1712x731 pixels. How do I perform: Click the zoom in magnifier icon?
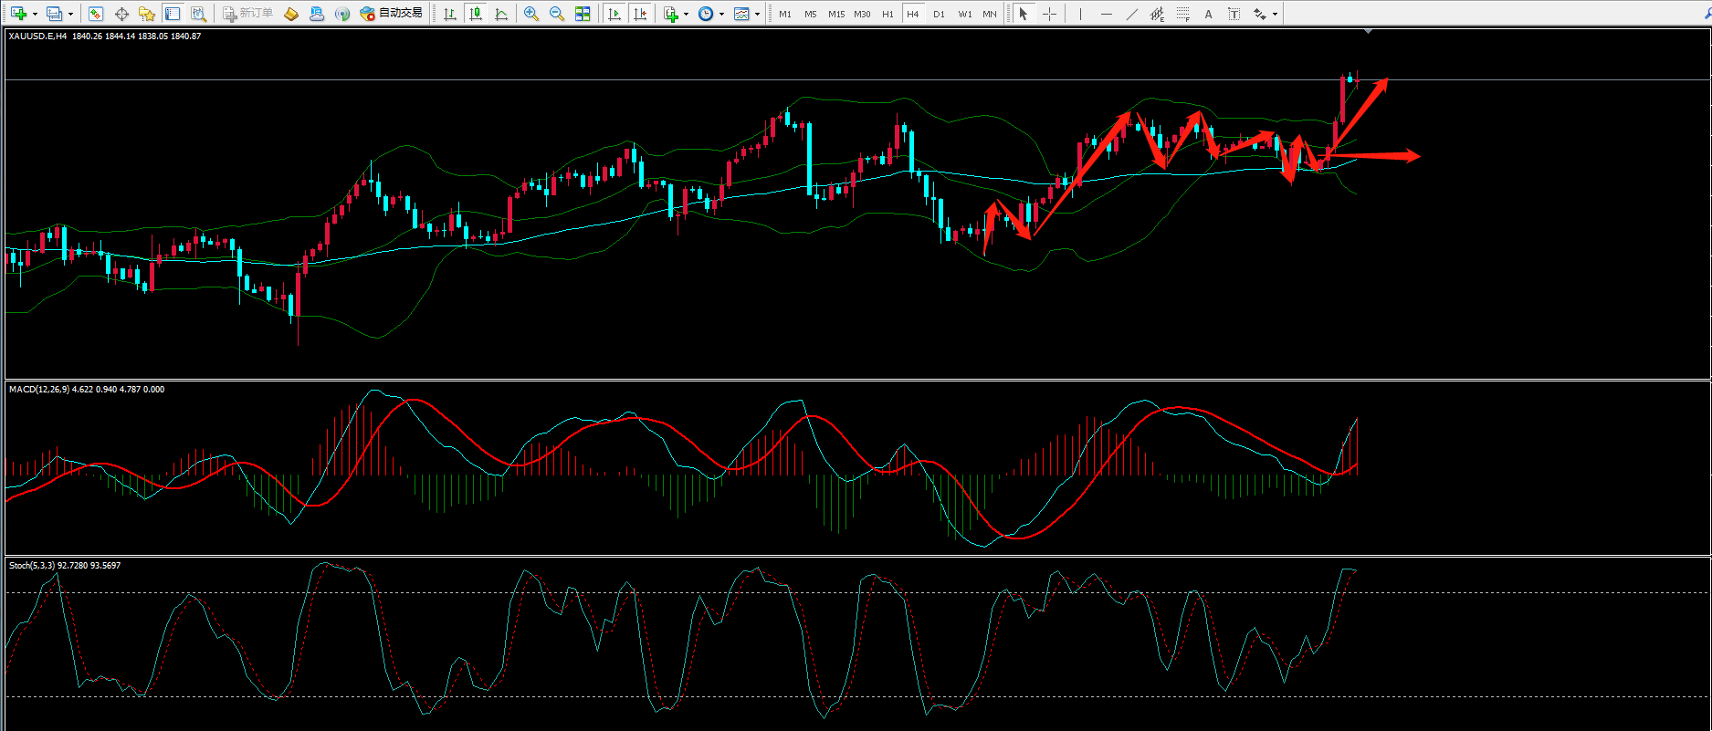[x=530, y=14]
